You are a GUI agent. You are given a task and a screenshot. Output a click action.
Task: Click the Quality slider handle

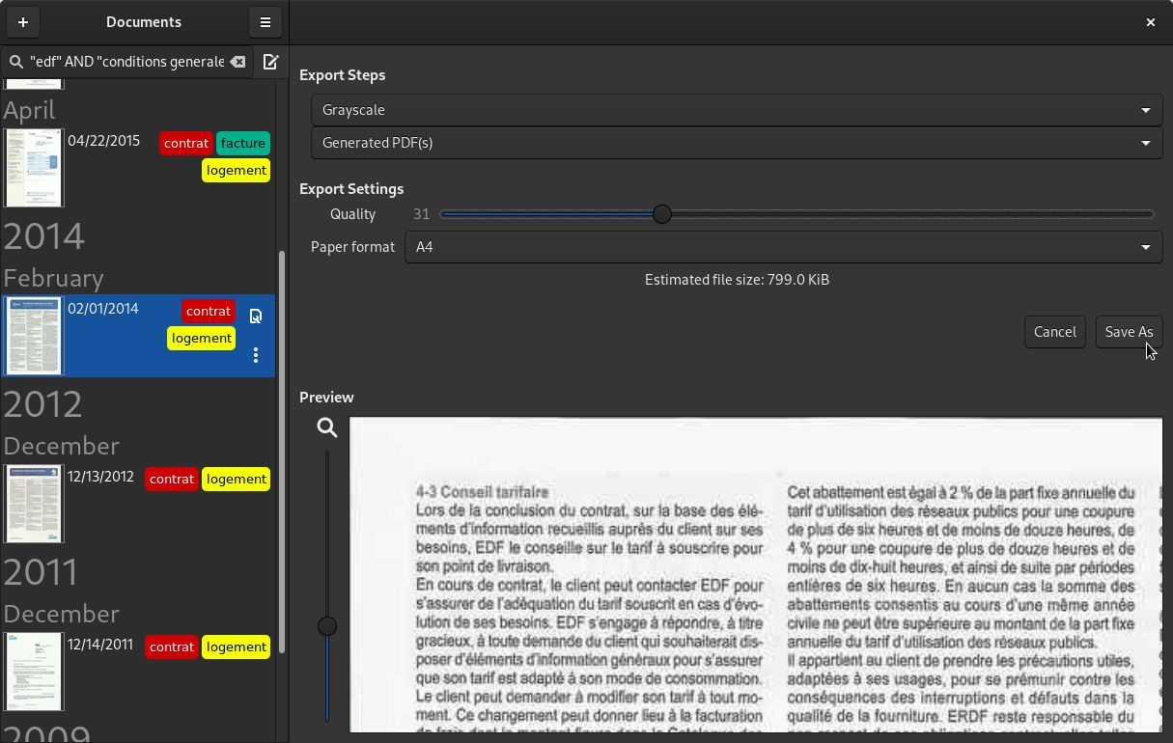point(661,214)
